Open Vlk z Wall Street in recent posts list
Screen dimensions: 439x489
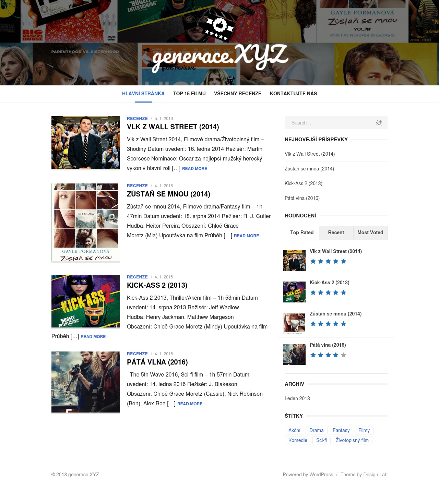pyautogui.click(x=310, y=154)
